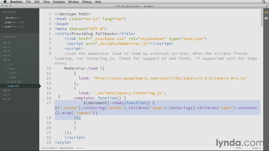This screenshot has height=151, width=269.
Task: Open the Apple menu
Action: tap(5, 2)
